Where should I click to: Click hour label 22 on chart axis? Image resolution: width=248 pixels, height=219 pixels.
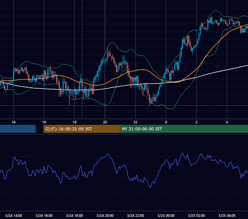pyautogui.click(x=136, y=122)
